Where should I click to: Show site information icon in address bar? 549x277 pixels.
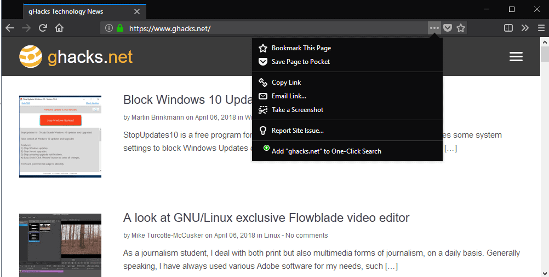pyautogui.click(x=109, y=28)
